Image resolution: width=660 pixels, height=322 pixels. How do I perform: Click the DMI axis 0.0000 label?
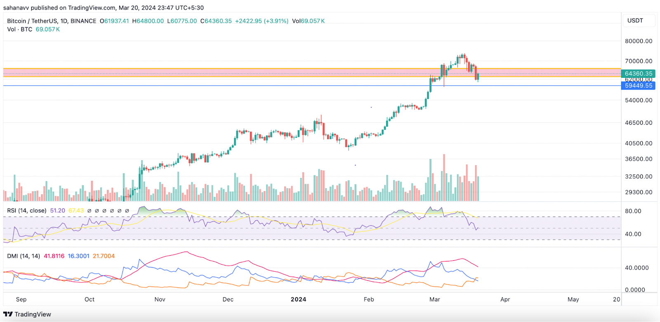point(635,290)
